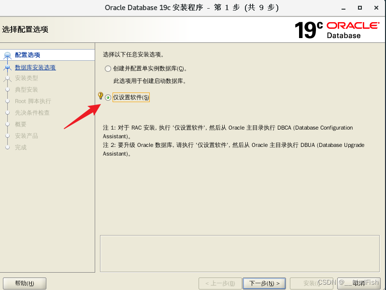Close the installer window
The width and height of the screenshot is (386, 290).
(376, 8)
